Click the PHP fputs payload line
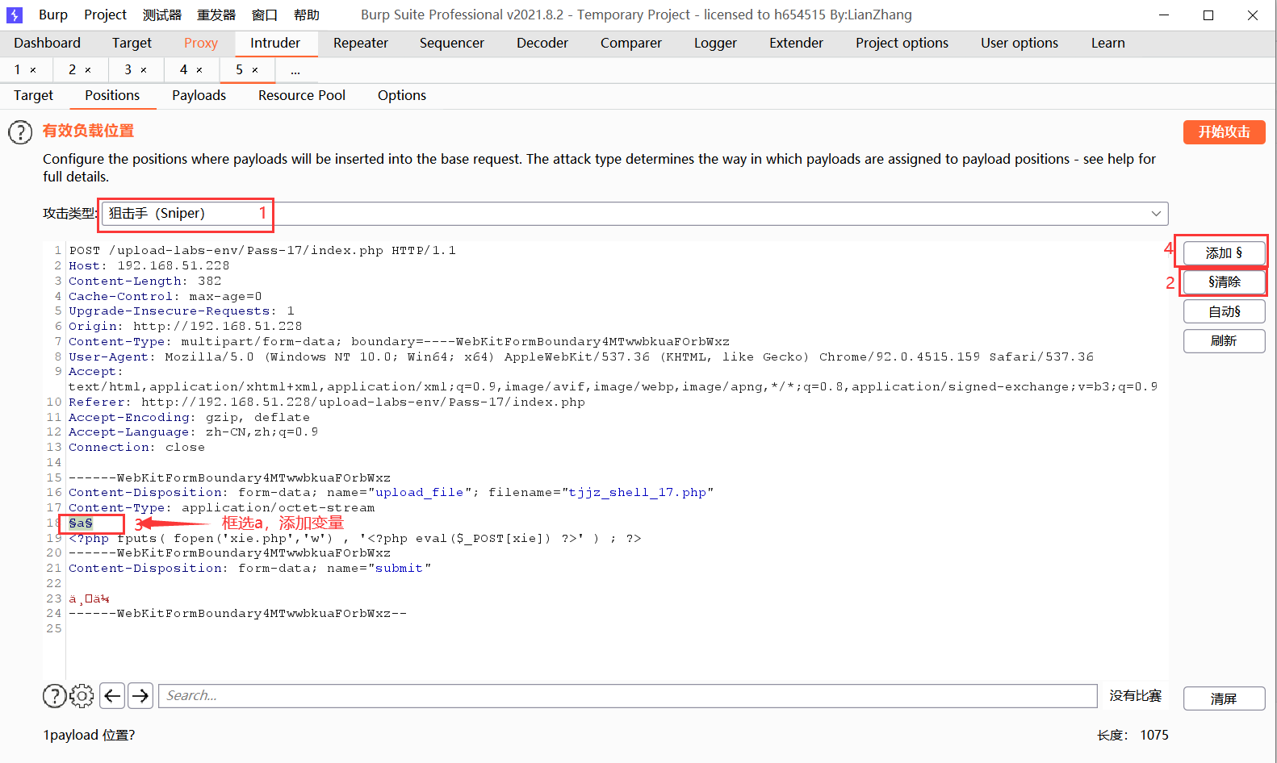The image size is (1277, 763). [355, 538]
